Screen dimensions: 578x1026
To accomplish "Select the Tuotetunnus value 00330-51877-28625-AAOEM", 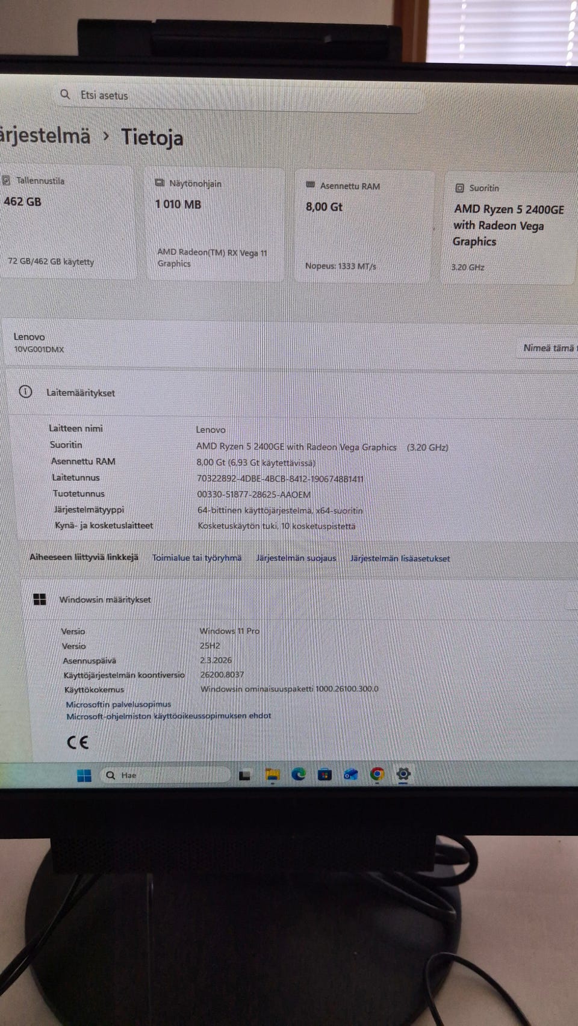I will 253,495.
